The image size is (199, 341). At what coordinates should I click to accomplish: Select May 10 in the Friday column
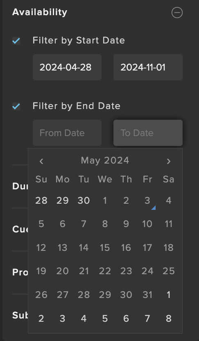coord(147,224)
